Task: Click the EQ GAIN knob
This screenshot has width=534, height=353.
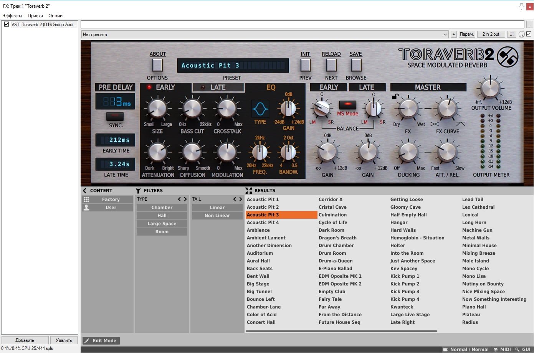Action: pyautogui.click(x=288, y=109)
